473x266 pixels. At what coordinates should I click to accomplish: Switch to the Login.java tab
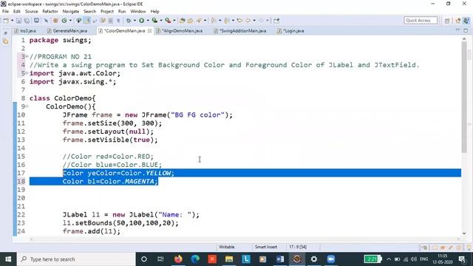pos(290,31)
